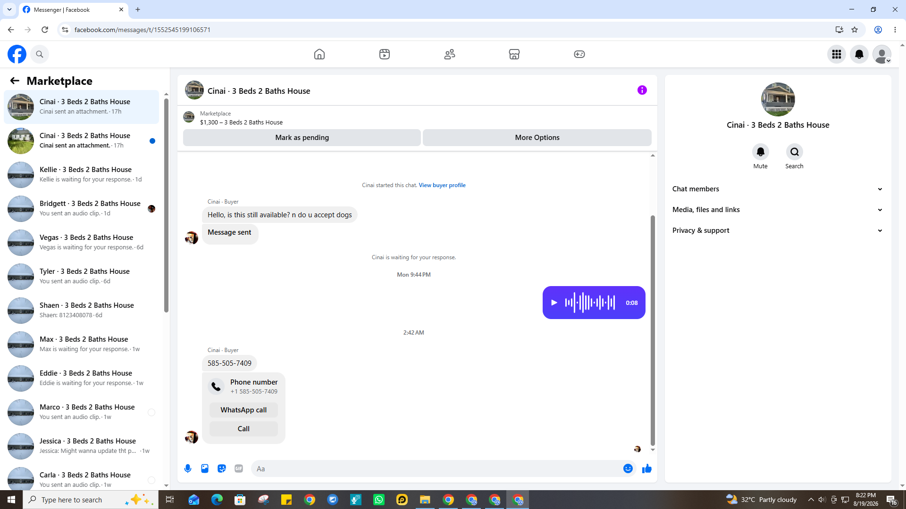Open the second Cinai chat with unread dot

click(x=82, y=141)
